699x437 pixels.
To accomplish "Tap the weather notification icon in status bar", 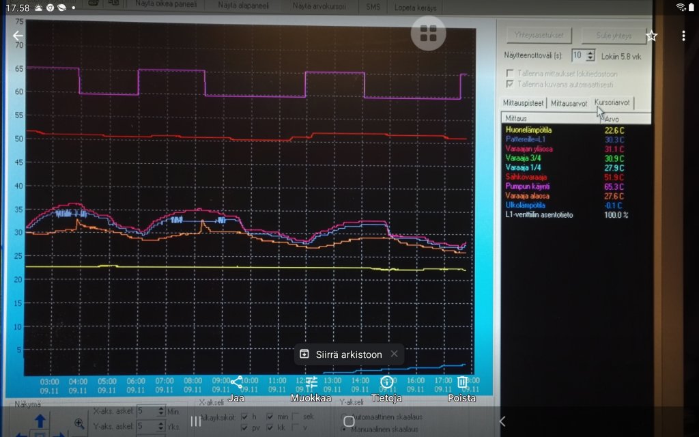I will click(38, 8).
